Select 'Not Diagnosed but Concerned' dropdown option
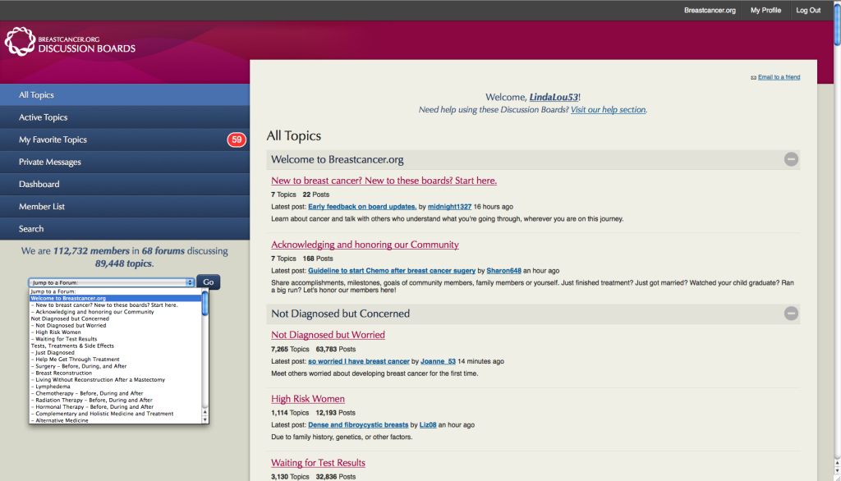 [115, 318]
